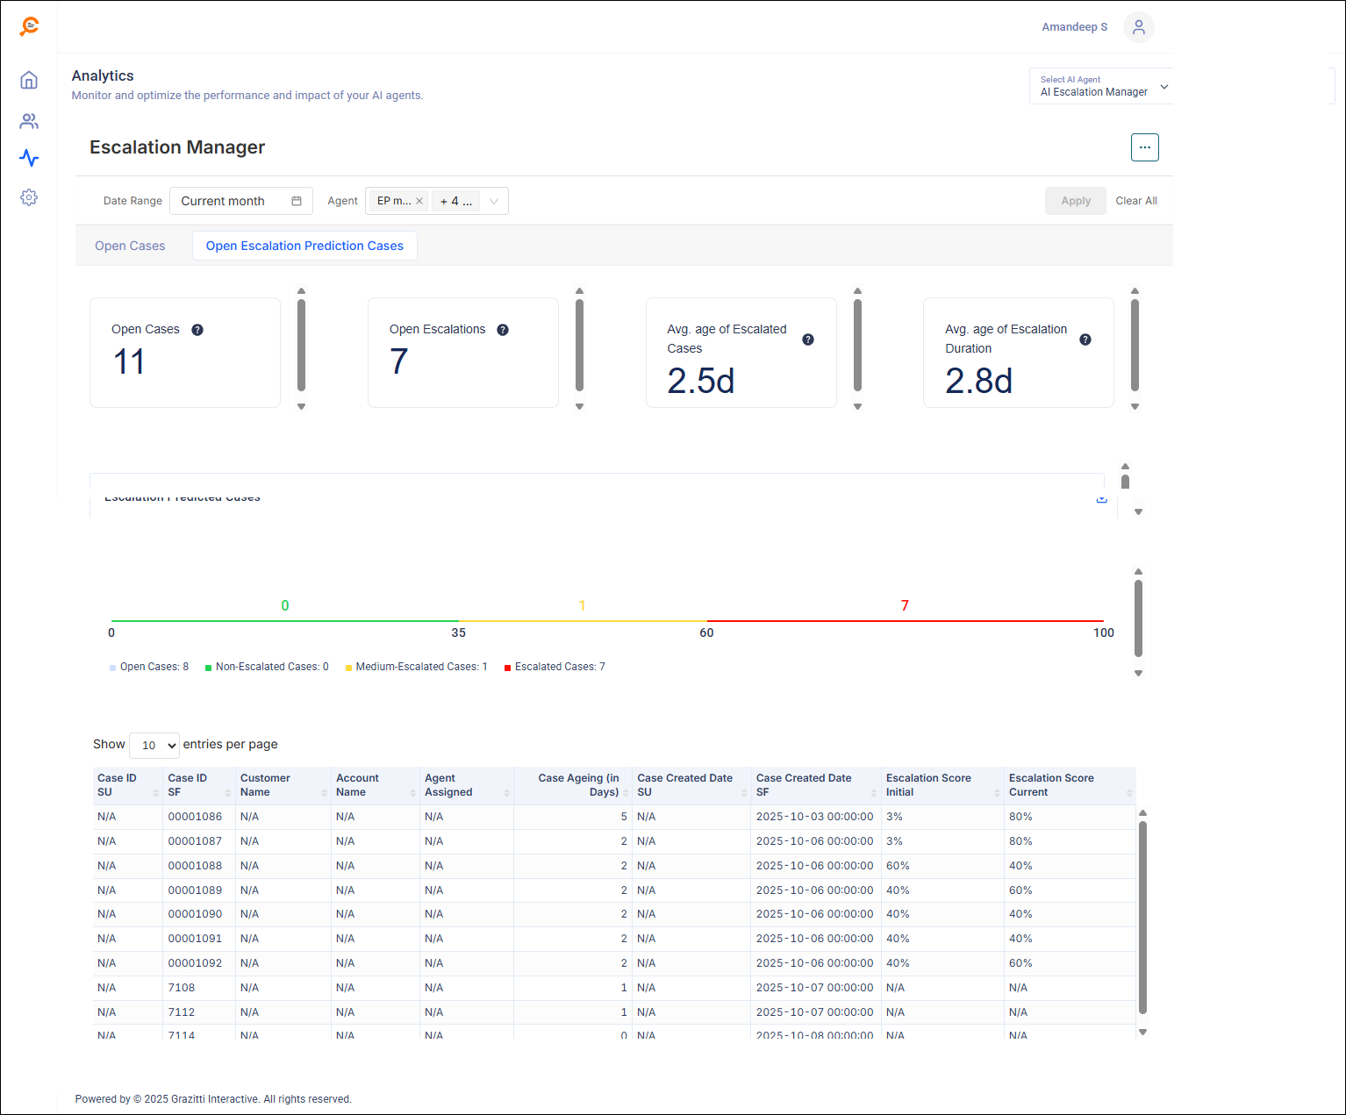Image resolution: width=1346 pixels, height=1115 pixels.
Task: Click the help icon beside Open Escalations
Action: click(x=503, y=330)
